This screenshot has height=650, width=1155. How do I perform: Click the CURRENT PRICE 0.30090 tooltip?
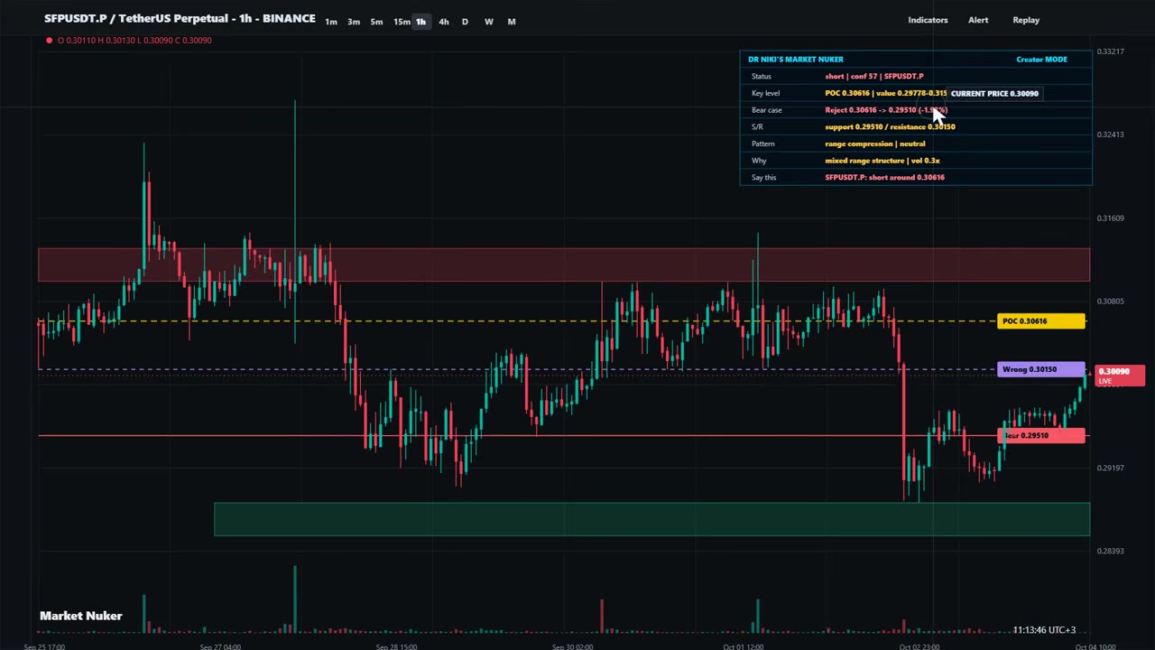pos(994,93)
